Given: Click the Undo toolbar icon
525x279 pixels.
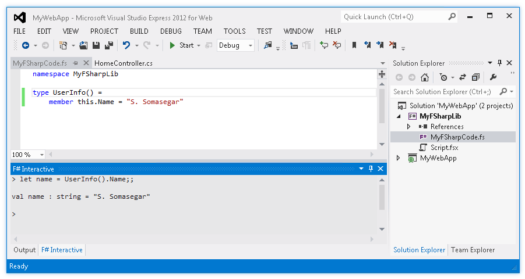Looking at the screenshot, I should coord(126,45).
